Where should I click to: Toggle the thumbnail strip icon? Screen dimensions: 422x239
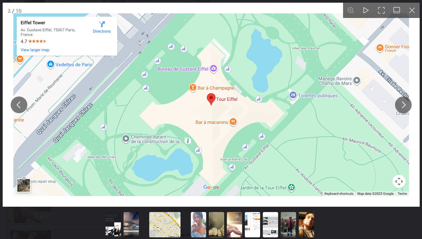click(x=397, y=10)
